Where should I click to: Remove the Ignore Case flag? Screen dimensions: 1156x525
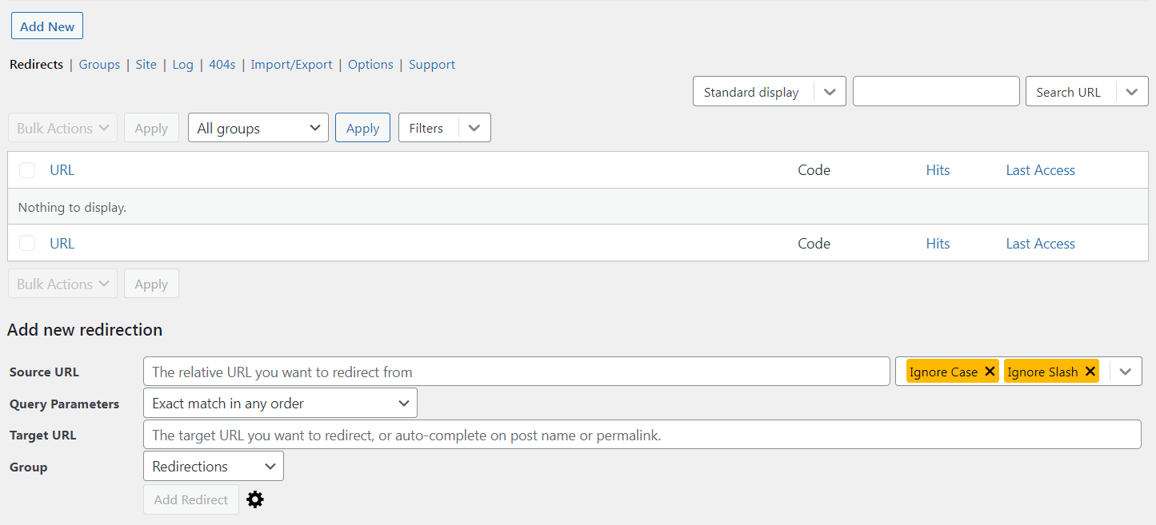(x=990, y=371)
